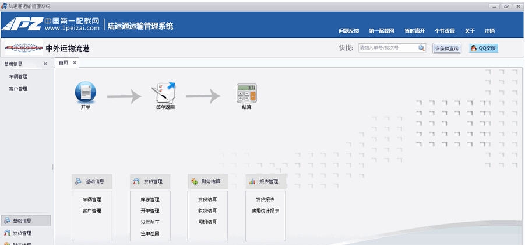Screen dimensions: 525x245
Task: Open the 开单 document icon on the home page
Action: [x=86, y=92]
